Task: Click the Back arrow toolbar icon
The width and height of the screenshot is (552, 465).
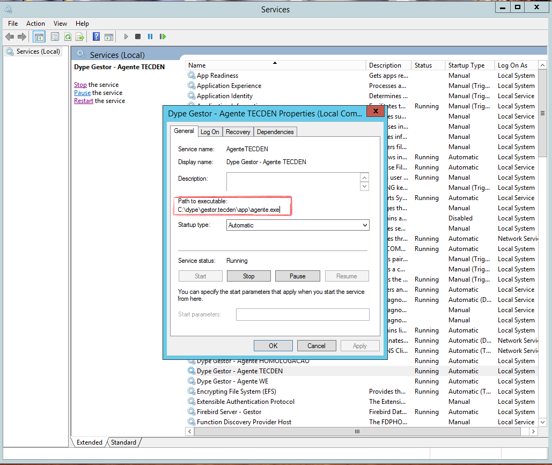Action: coord(10,36)
